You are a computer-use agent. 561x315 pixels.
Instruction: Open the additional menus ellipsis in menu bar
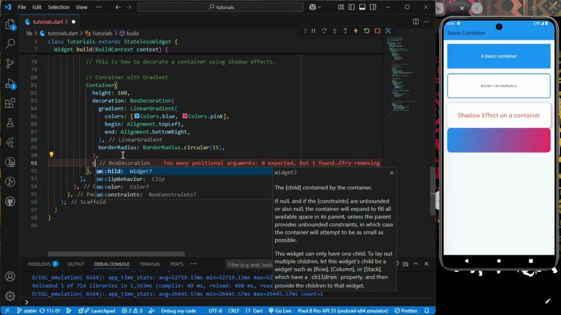pyautogui.click(x=99, y=7)
